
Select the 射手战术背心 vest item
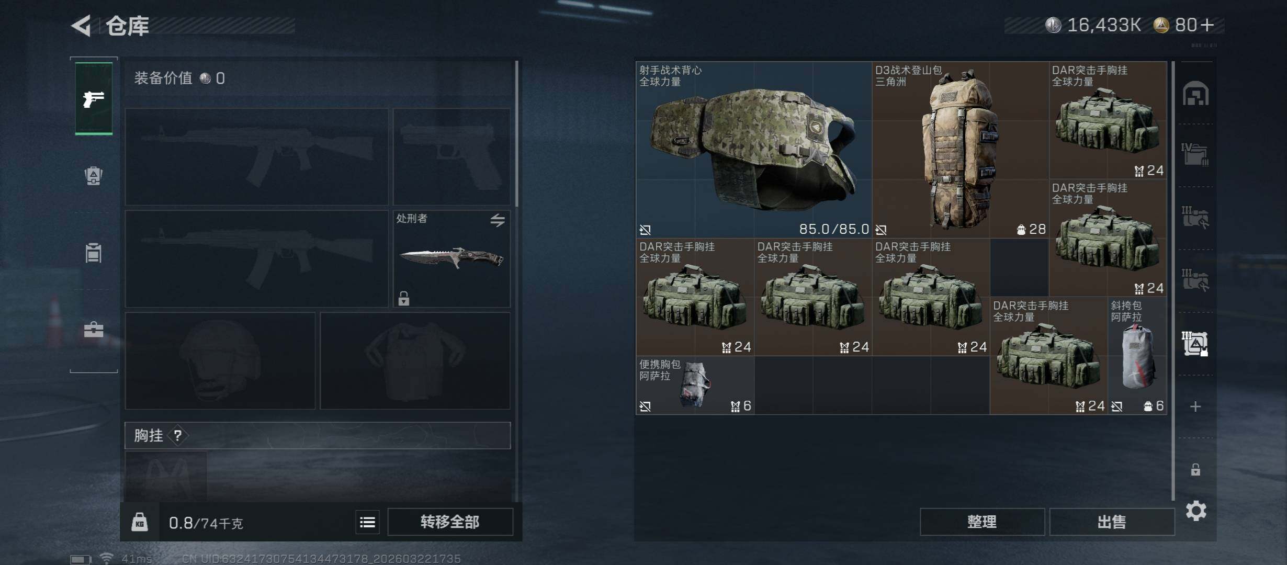coord(754,150)
